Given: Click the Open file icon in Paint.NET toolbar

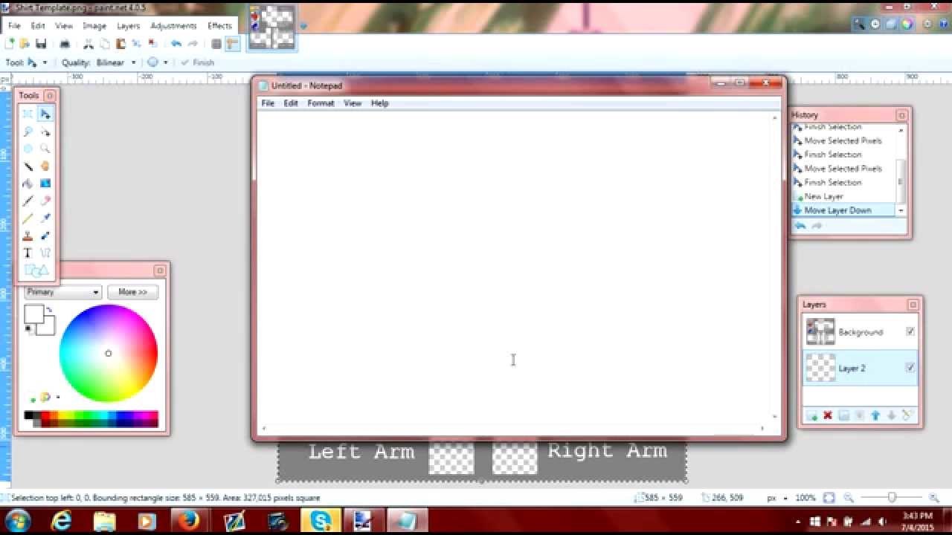Looking at the screenshot, I should click(25, 44).
